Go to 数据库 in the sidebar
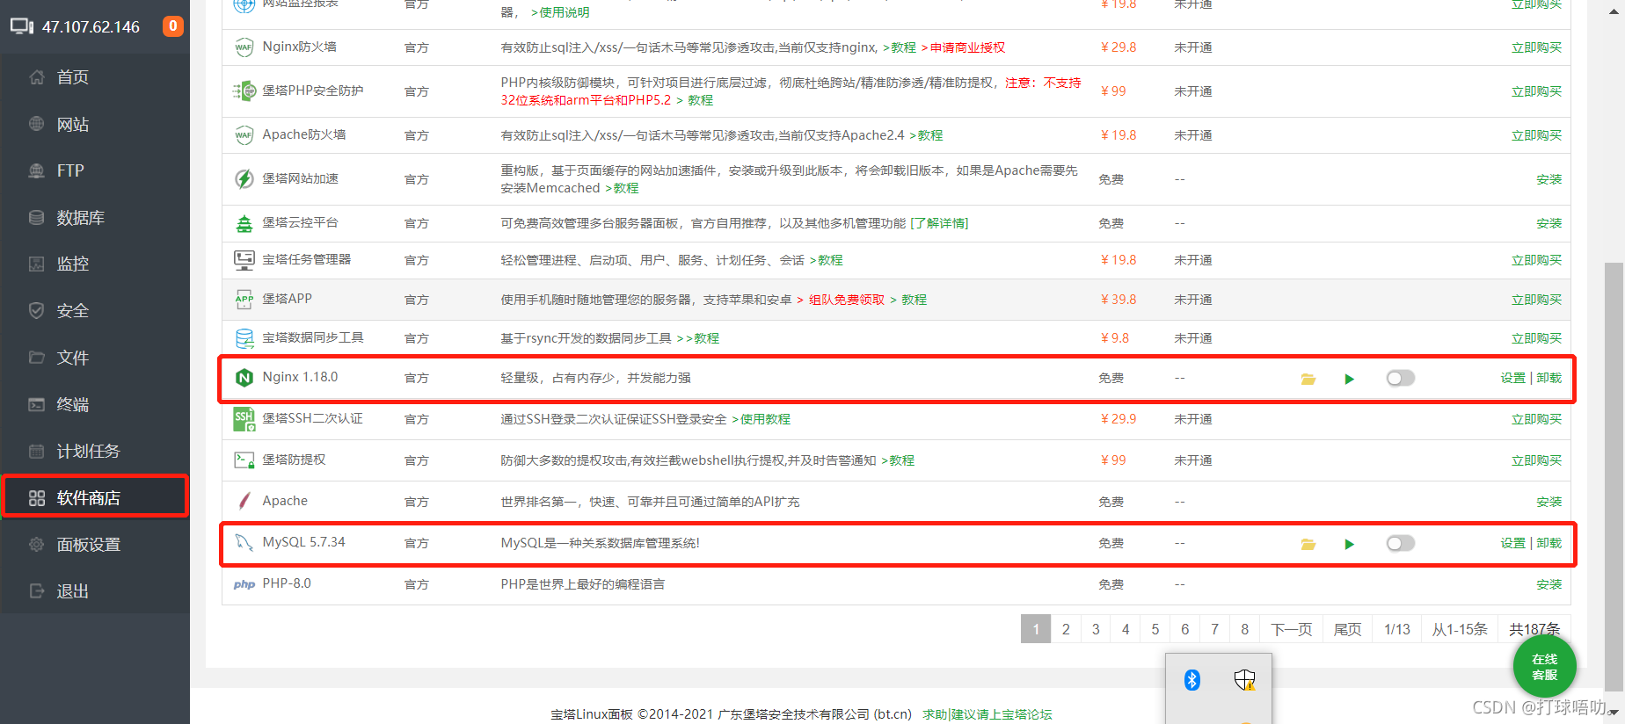Image resolution: width=1625 pixels, height=724 pixels. (80, 218)
